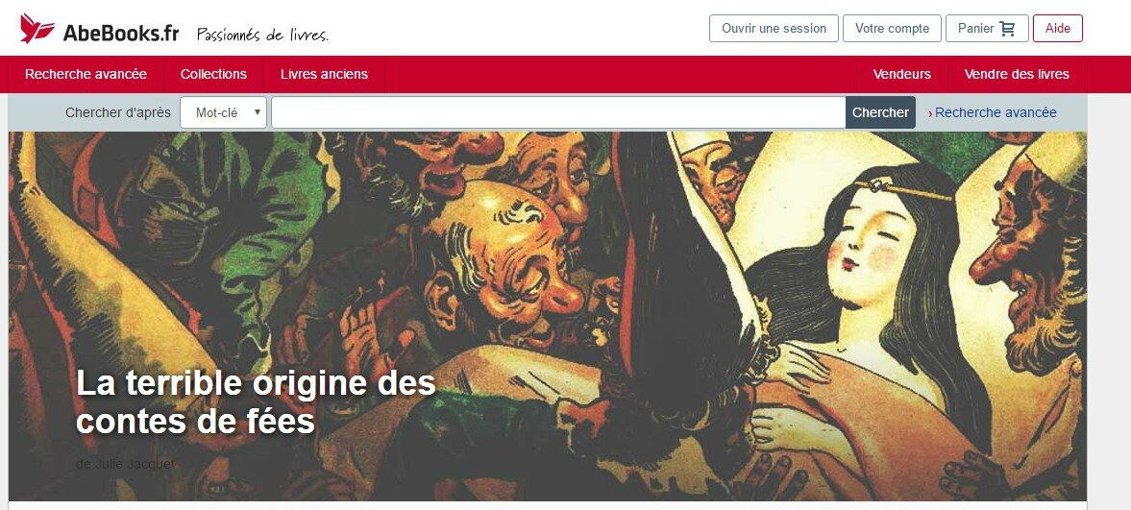This screenshot has width=1131, height=510.
Task: Select Vendeurs in the red navigation bar
Action: [901, 74]
